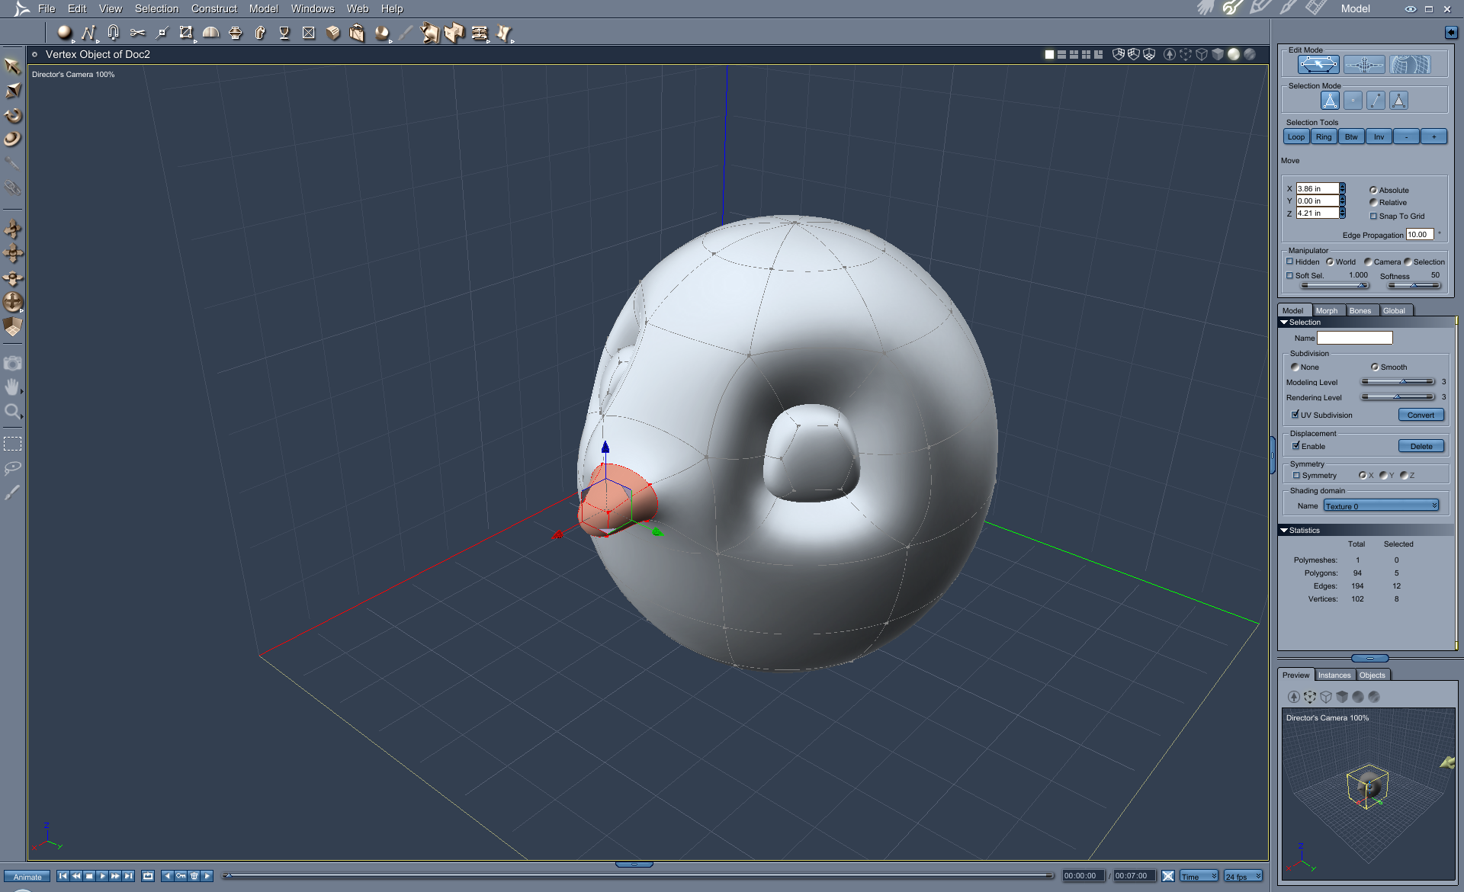The width and height of the screenshot is (1464, 892).
Task: Open the Construct menu
Action: pyautogui.click(x=213, y=8)
